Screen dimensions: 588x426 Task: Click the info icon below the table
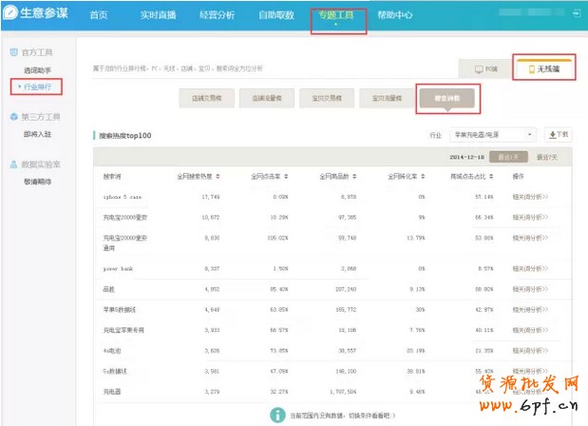[x=278, y=415]
